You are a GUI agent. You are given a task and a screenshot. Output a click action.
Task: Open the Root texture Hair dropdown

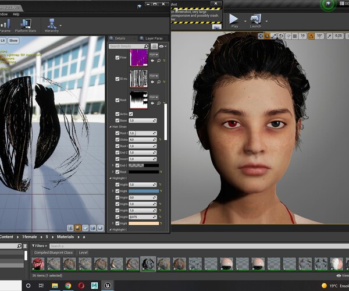click(154, 97)
